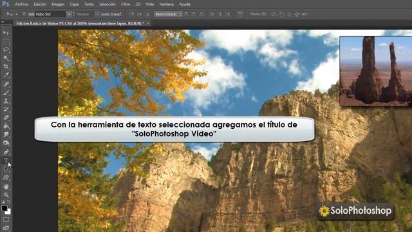
Task: Select the Healing Brush tool
Action: [6, 84]
